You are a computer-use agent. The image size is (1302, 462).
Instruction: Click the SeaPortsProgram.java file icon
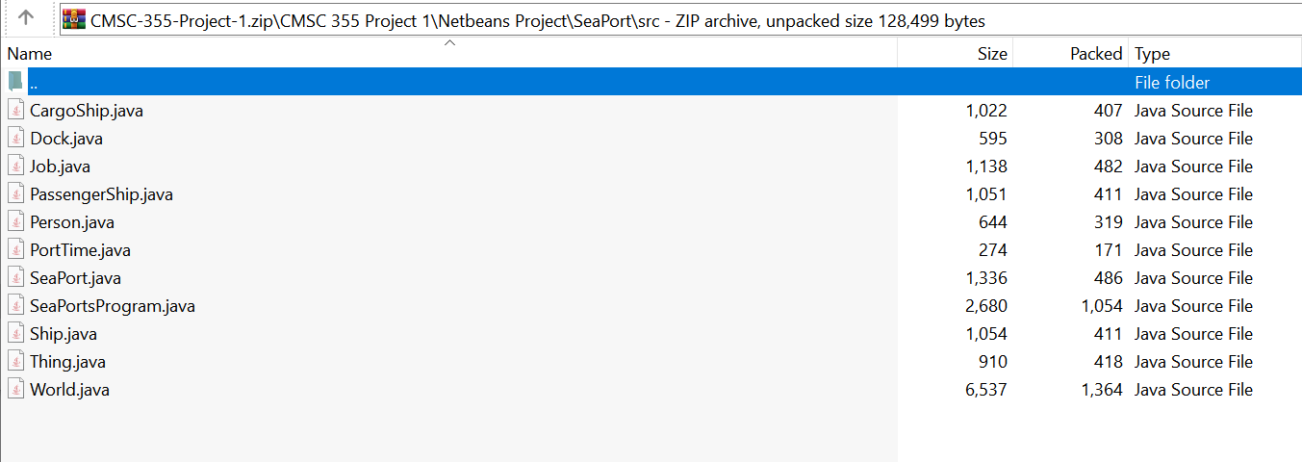tap(15, 305)
